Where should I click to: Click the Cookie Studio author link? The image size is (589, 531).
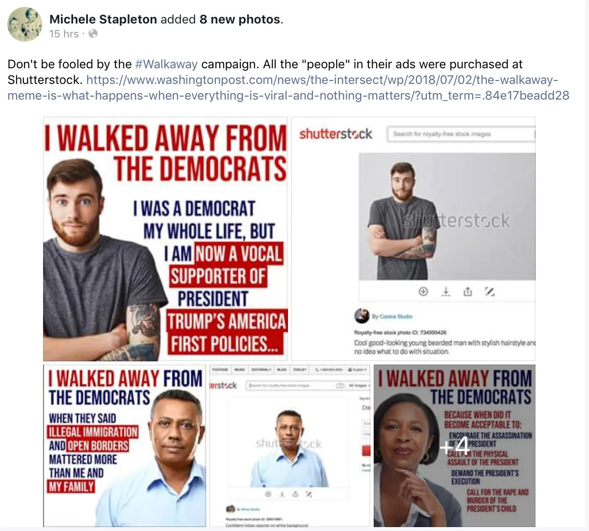click(396, 316)
